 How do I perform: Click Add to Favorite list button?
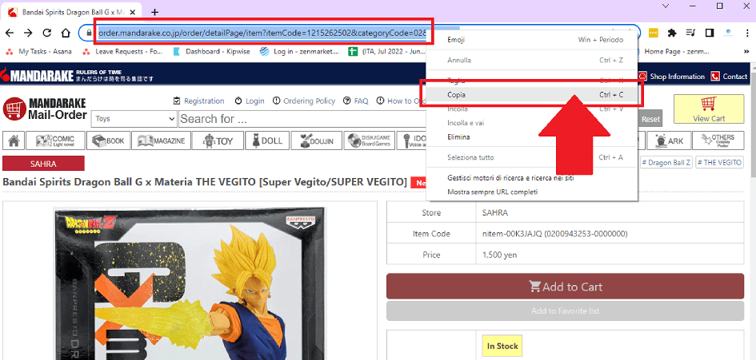pyautogui.click(x=565, y=311)
